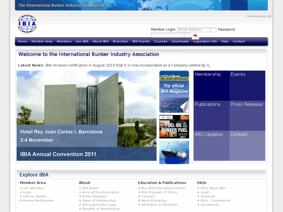
Task: Click the Education & Publications column heading
Action: click(x=162, y=183)
